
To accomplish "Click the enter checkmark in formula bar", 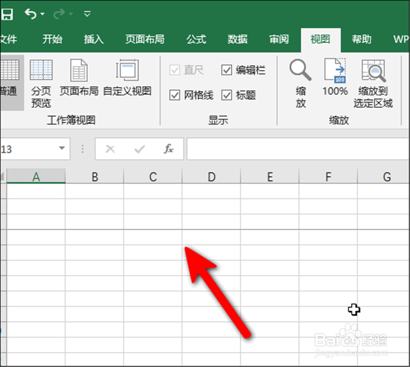I will point(139,149).
